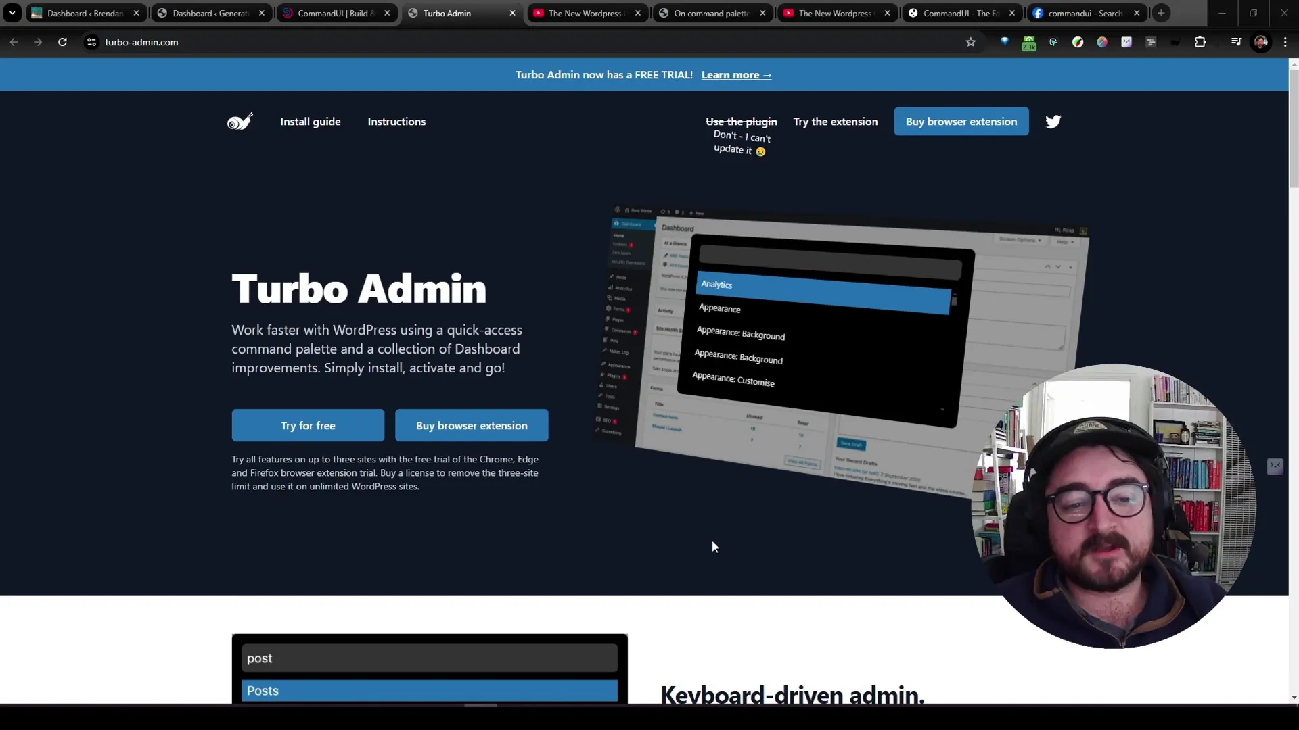Switch to the Dashboard ‹ Generate tab
1299x730 pixels.
210,13
